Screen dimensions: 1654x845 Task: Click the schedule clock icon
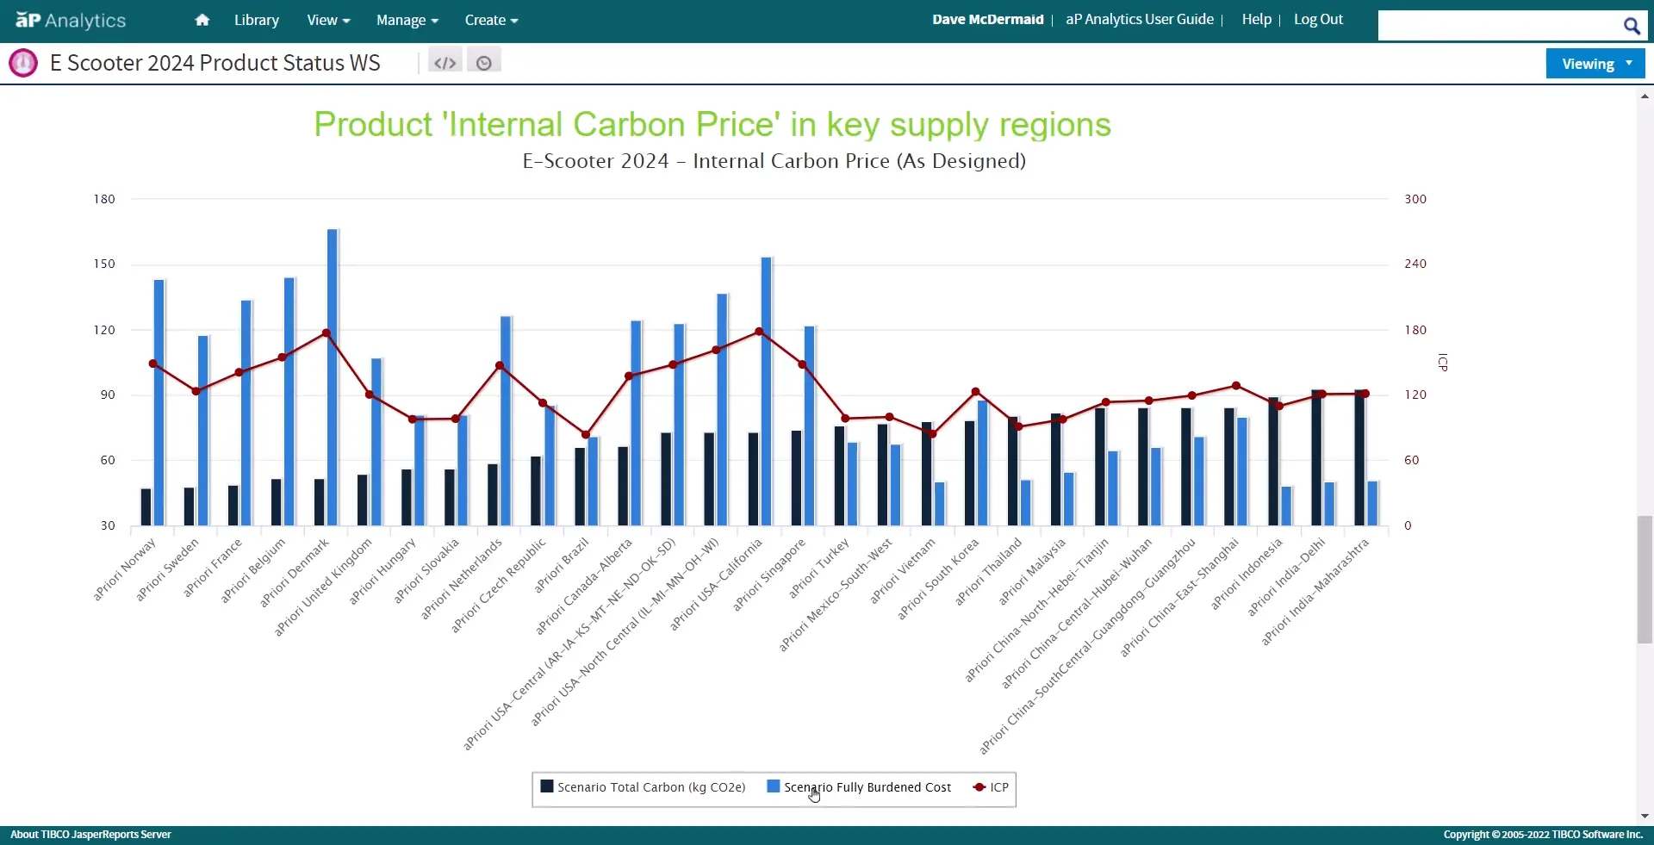point(484,62)
